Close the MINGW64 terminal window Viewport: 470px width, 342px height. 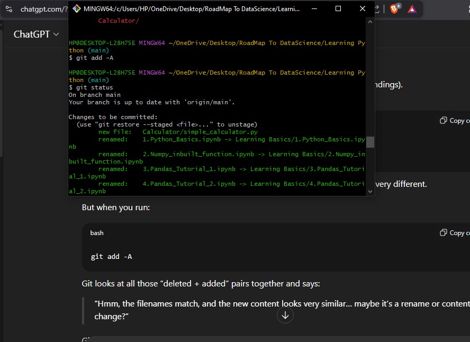click(x=363, y=8)
